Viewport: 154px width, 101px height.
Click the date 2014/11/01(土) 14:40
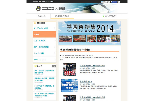[87, 84]
